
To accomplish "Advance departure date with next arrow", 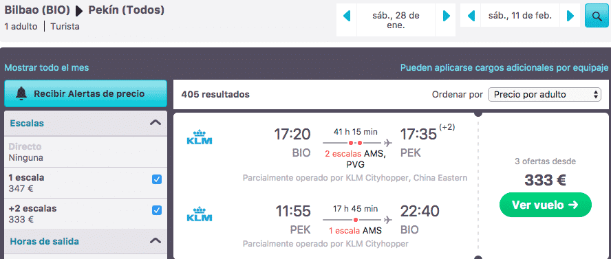I will pyautogui.click(x=446, y=16).
